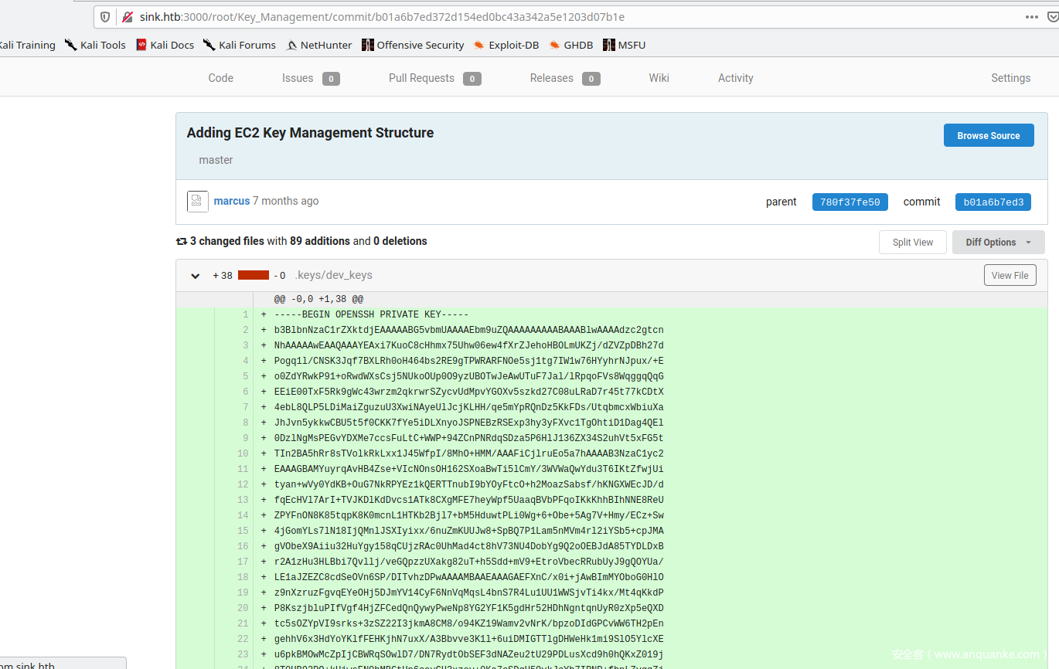Screen dimensions: 1059x669
Task: Open the page actions three-dot menu
Action: 1032,17
